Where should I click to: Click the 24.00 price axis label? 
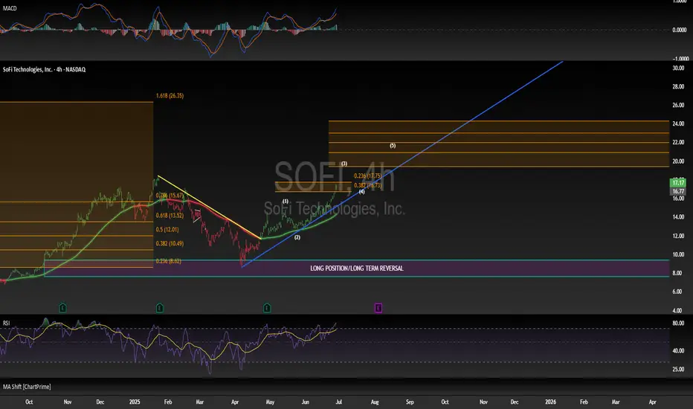[x=678, y=123]
